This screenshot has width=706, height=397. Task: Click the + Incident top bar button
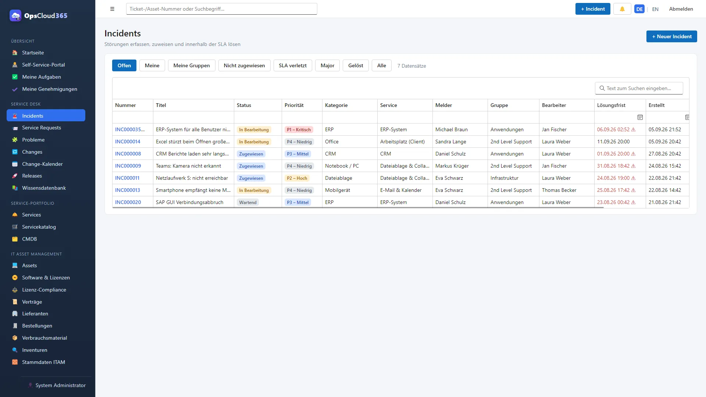(x=593, y=9)
